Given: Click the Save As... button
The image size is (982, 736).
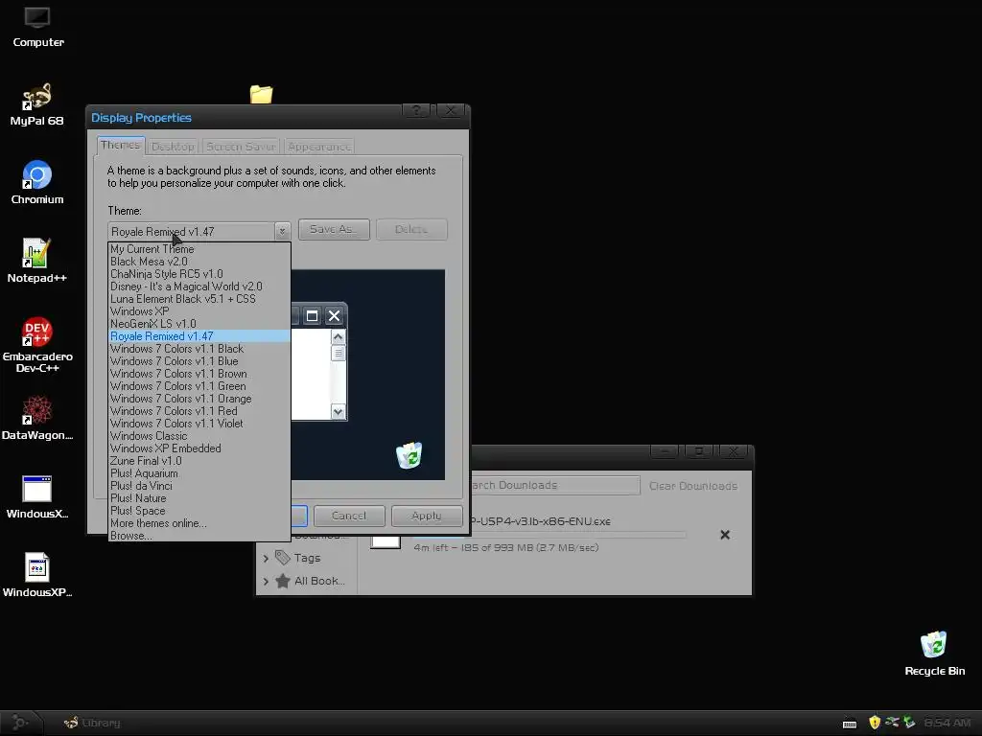Looking at the screenshot, I should [x=334, y=229].
